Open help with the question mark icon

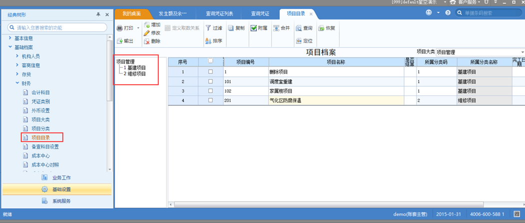448,13
